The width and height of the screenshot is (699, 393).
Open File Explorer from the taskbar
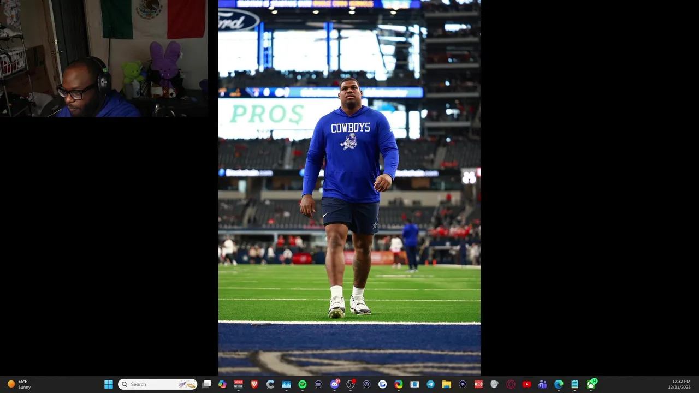click(446, 384)
